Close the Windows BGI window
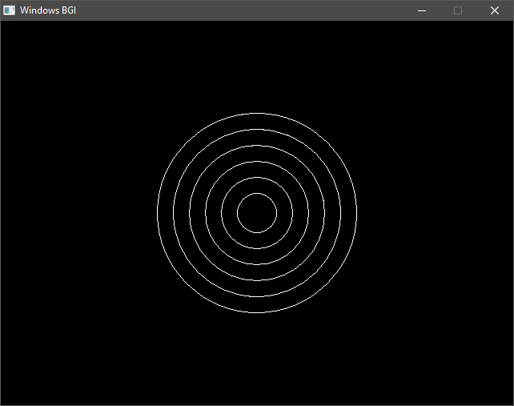Viewport: 514px width, 406px height. pyautogui.click(x=495, y=10)
